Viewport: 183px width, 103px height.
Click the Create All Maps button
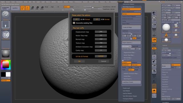[x=131, y=27]
